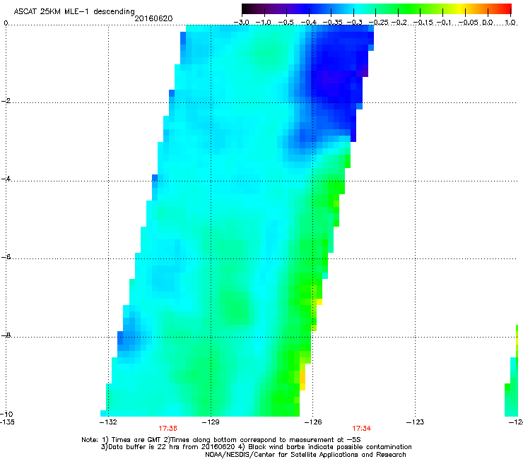Click the -0.25 color scale label

[x=379, y=23]
